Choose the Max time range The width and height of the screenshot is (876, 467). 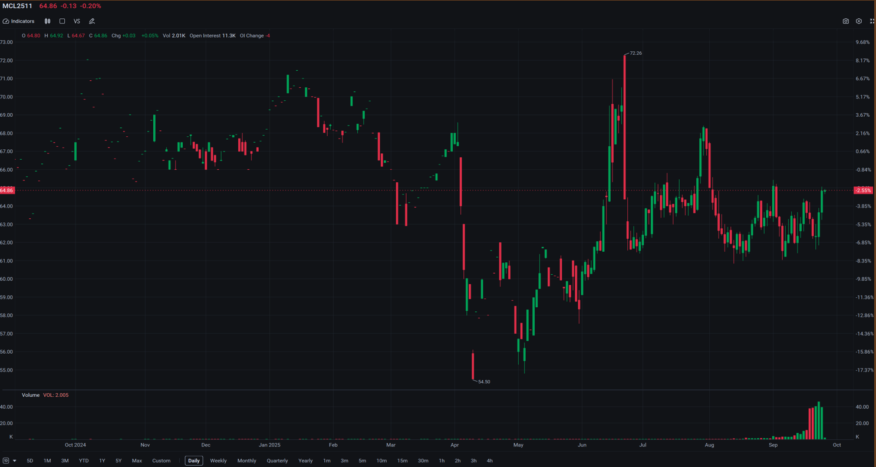click(137, 461)
